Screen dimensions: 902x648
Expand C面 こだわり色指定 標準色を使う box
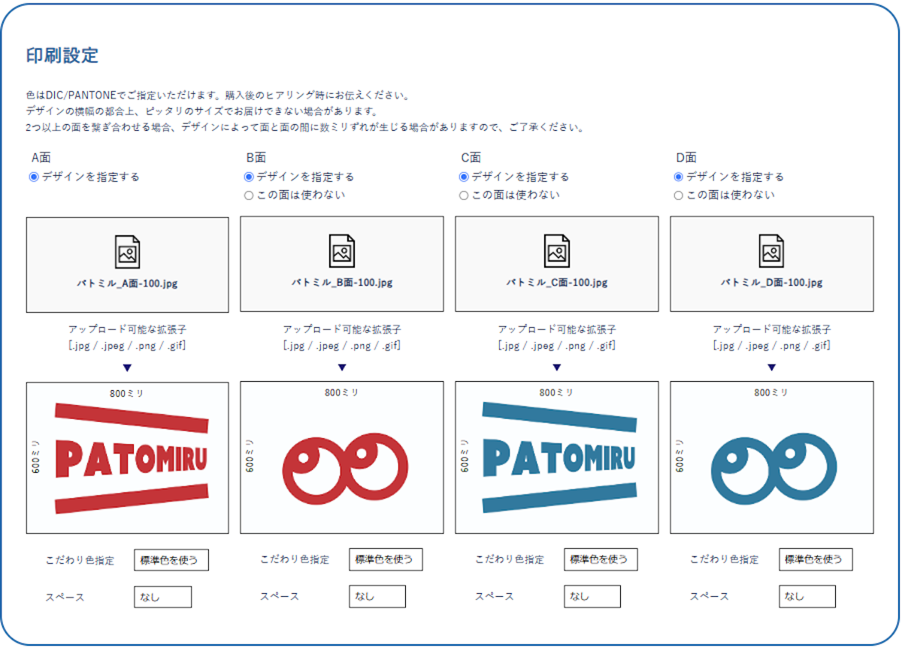(x=601, y=560)
